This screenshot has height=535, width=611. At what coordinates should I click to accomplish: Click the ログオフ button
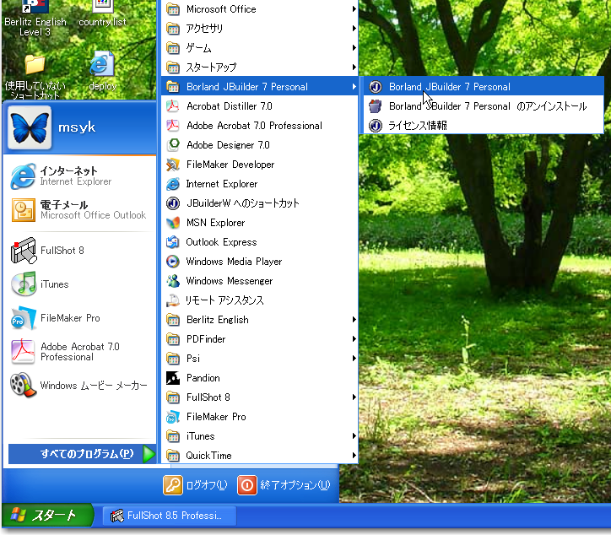196,485
